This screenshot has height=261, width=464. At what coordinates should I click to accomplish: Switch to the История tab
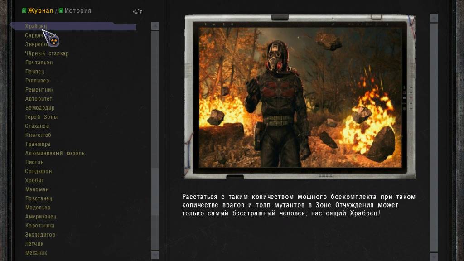click(78, 11)
